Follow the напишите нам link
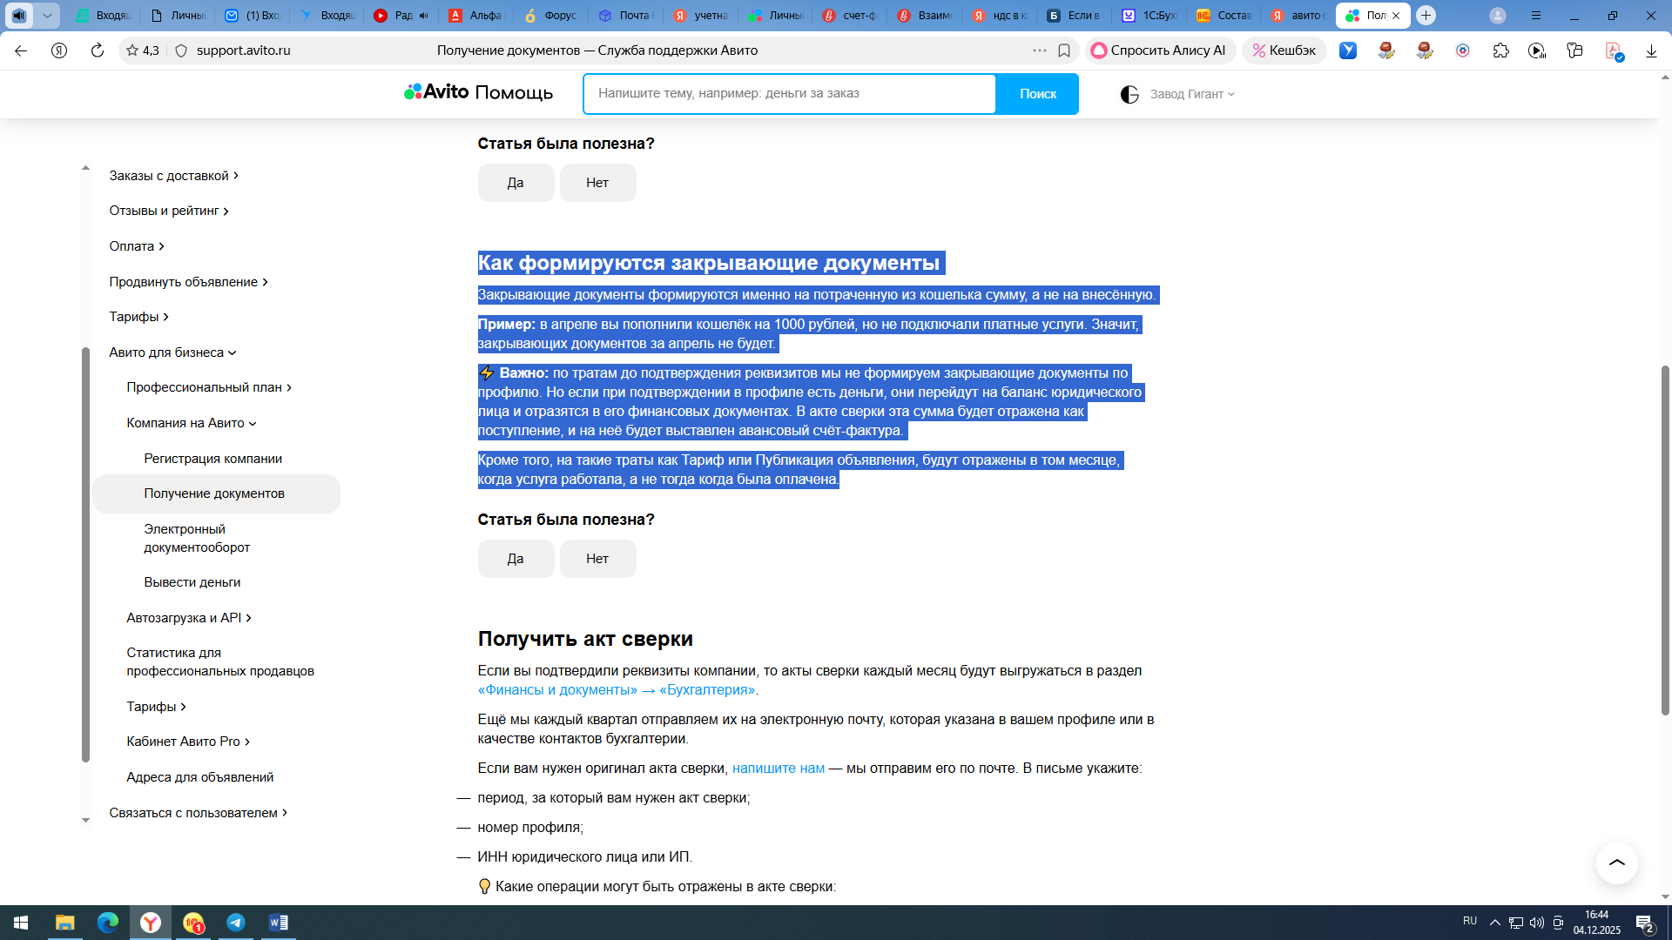This screenshot has height=940, width=1672. (x=778, y=769)
